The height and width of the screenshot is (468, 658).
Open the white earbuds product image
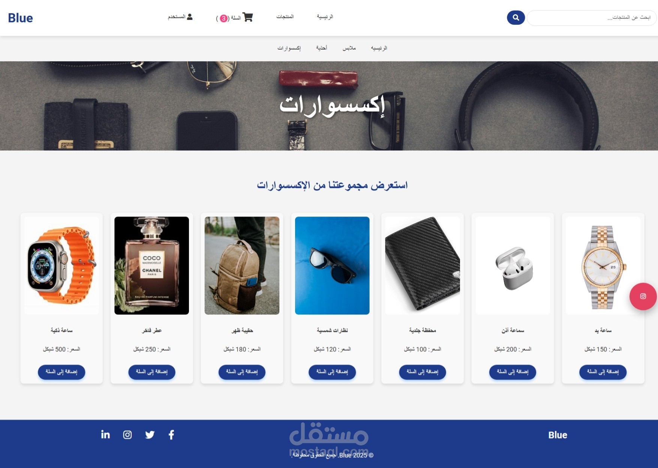513,265
